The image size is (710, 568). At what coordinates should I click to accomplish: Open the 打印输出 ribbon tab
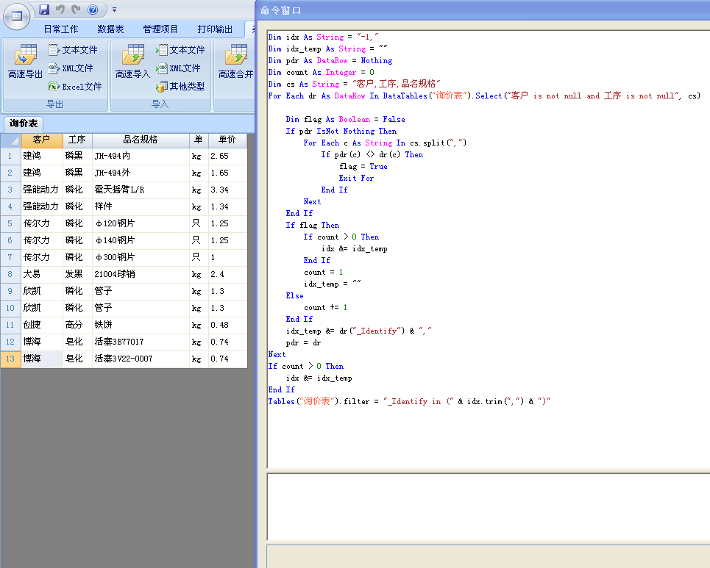215,29
